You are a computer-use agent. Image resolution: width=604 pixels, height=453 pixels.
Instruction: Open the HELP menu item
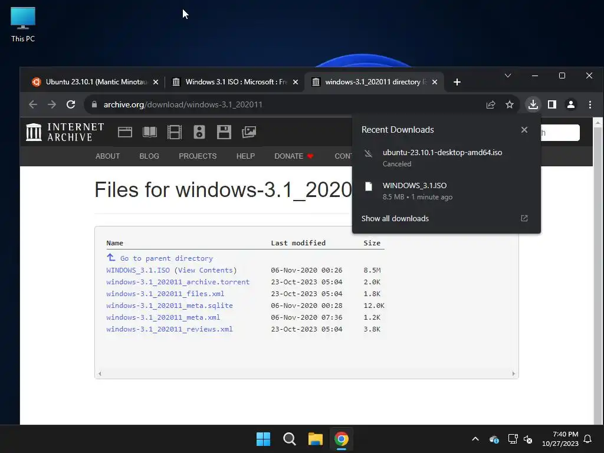tap(245, 156)
